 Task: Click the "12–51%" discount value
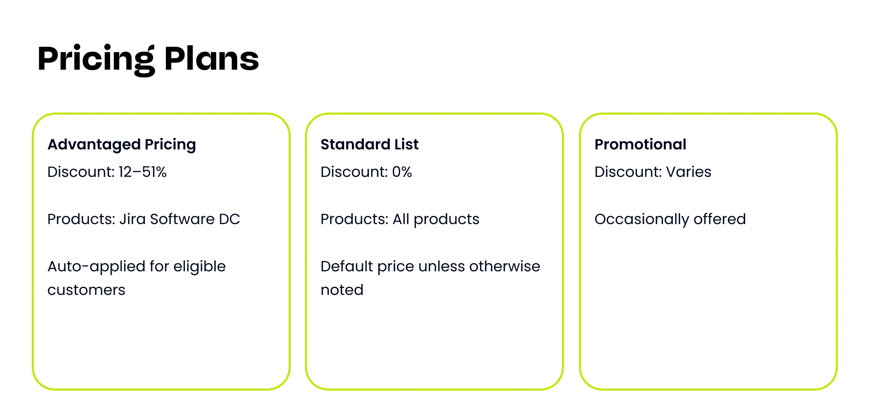coord(143,172)
